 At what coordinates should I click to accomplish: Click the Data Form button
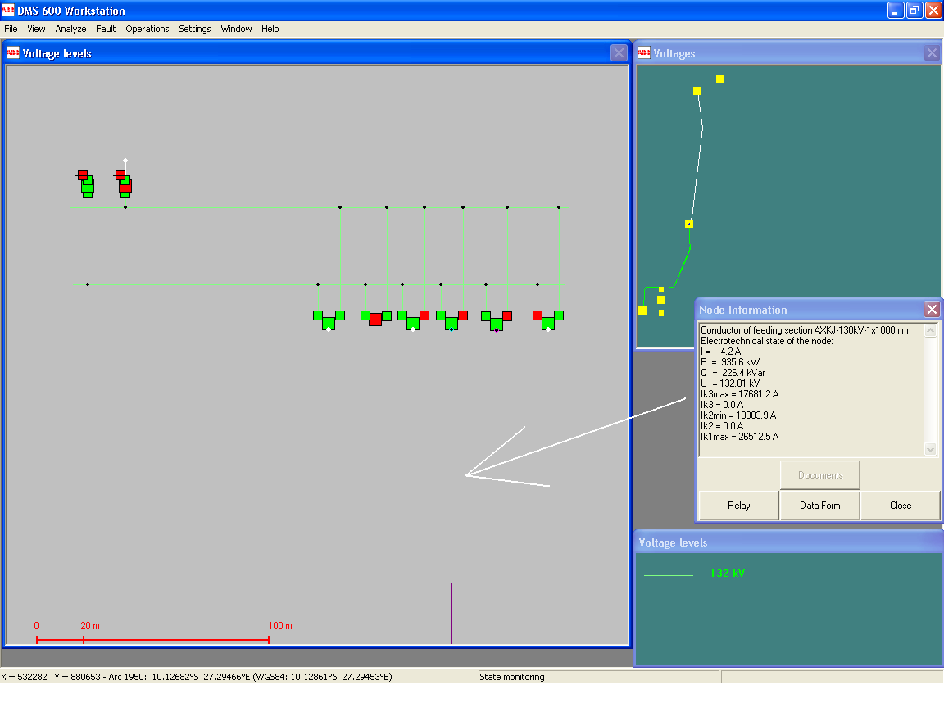click(x=819, y=505)
